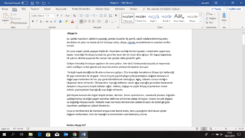Open font size 11 dropdown
245x138 pixels.
(x=54, y=16)
